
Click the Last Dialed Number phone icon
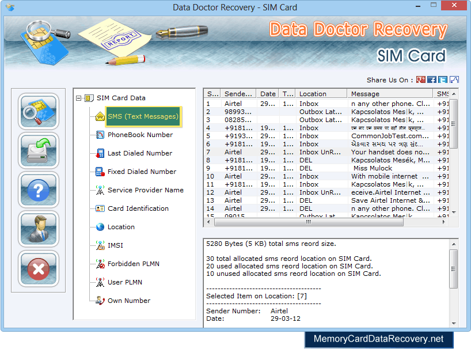tap(100, 153)
